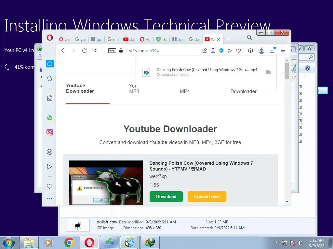333x249 pixels.
Task: Click the help icon in the background window
Action: pos(308,68)
